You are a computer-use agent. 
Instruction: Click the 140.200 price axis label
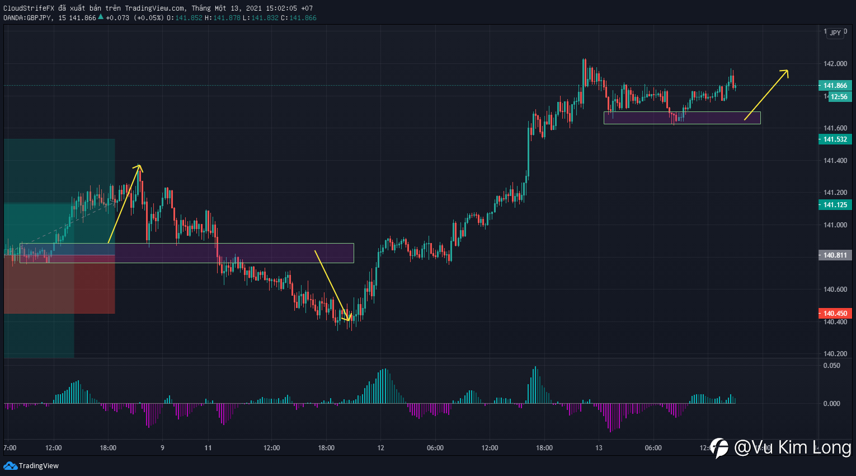click(x=835, y=354)
